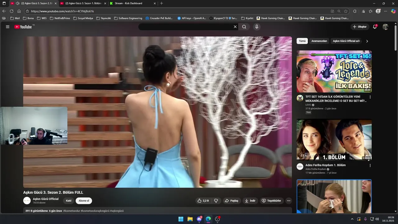Click the magnifier search button

tap(244, 27)
